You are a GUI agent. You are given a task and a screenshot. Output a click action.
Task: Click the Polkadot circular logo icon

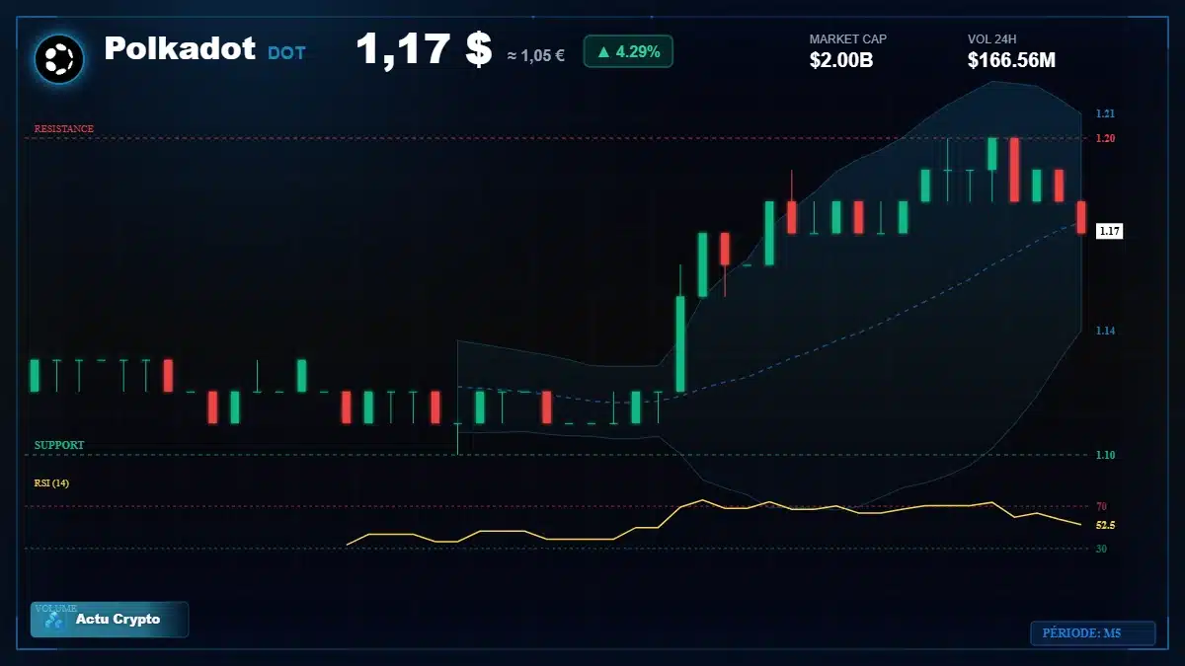click(59, 58)
